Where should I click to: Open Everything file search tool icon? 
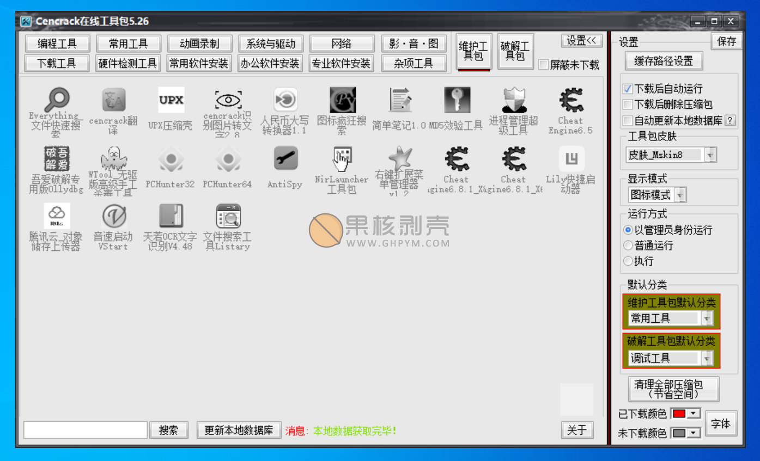pos(57,100)
